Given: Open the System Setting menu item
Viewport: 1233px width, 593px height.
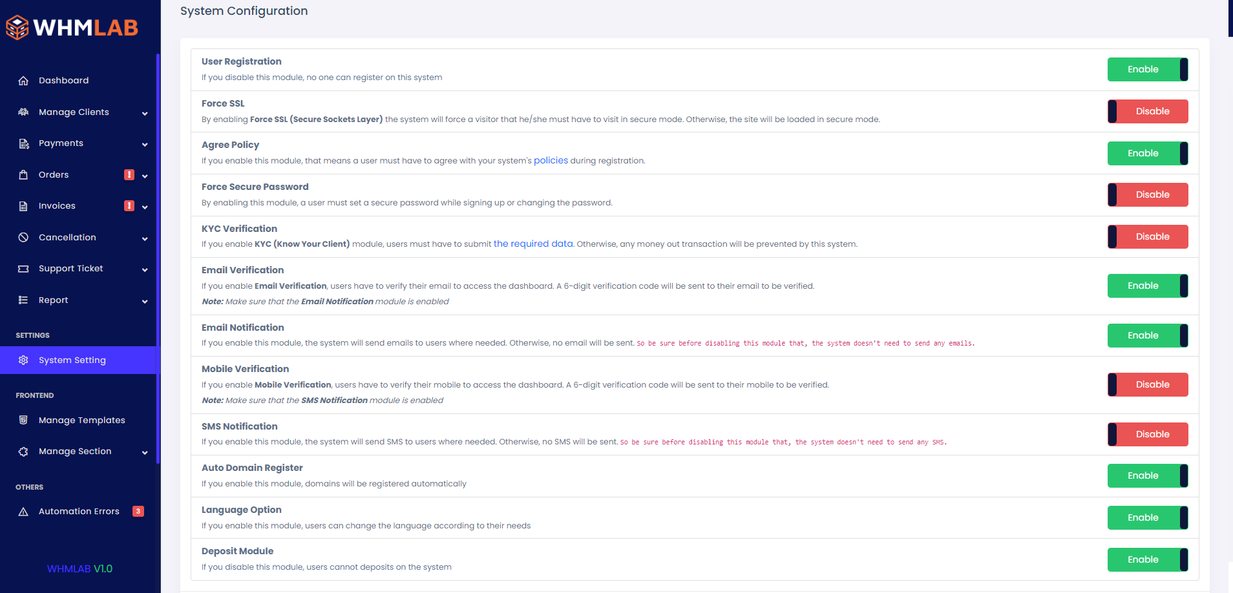Looking at the screenshot, I should [x=72, y=360].
